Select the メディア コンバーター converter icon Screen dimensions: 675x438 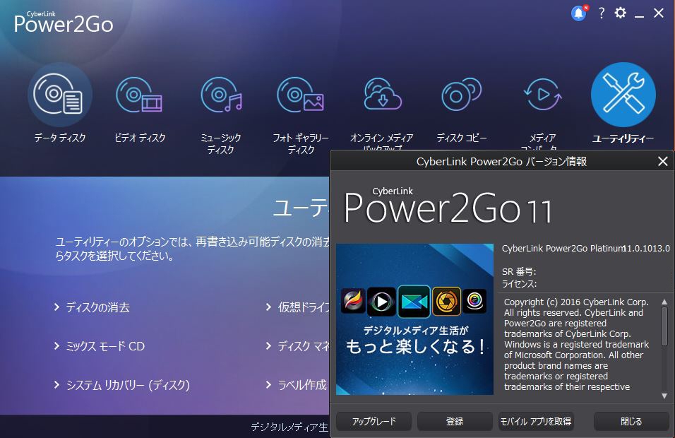tap(542, 95)
